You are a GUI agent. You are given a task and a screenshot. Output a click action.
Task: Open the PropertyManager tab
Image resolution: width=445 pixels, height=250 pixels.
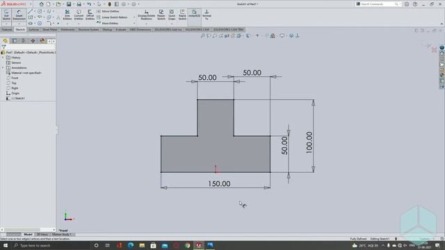[x=15, y=41]
